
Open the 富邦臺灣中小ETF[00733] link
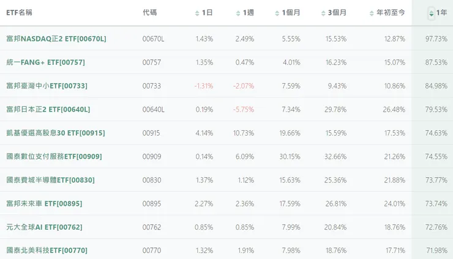pyautogui.click(x=47, y=86)
